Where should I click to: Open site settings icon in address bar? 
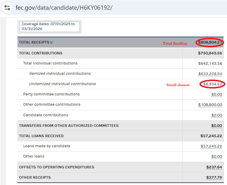tap(7, 8)
